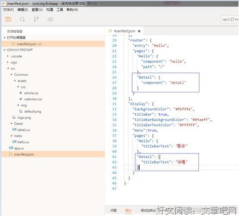Open webview.css file
The image size is (239, 216).
(33, 99)
